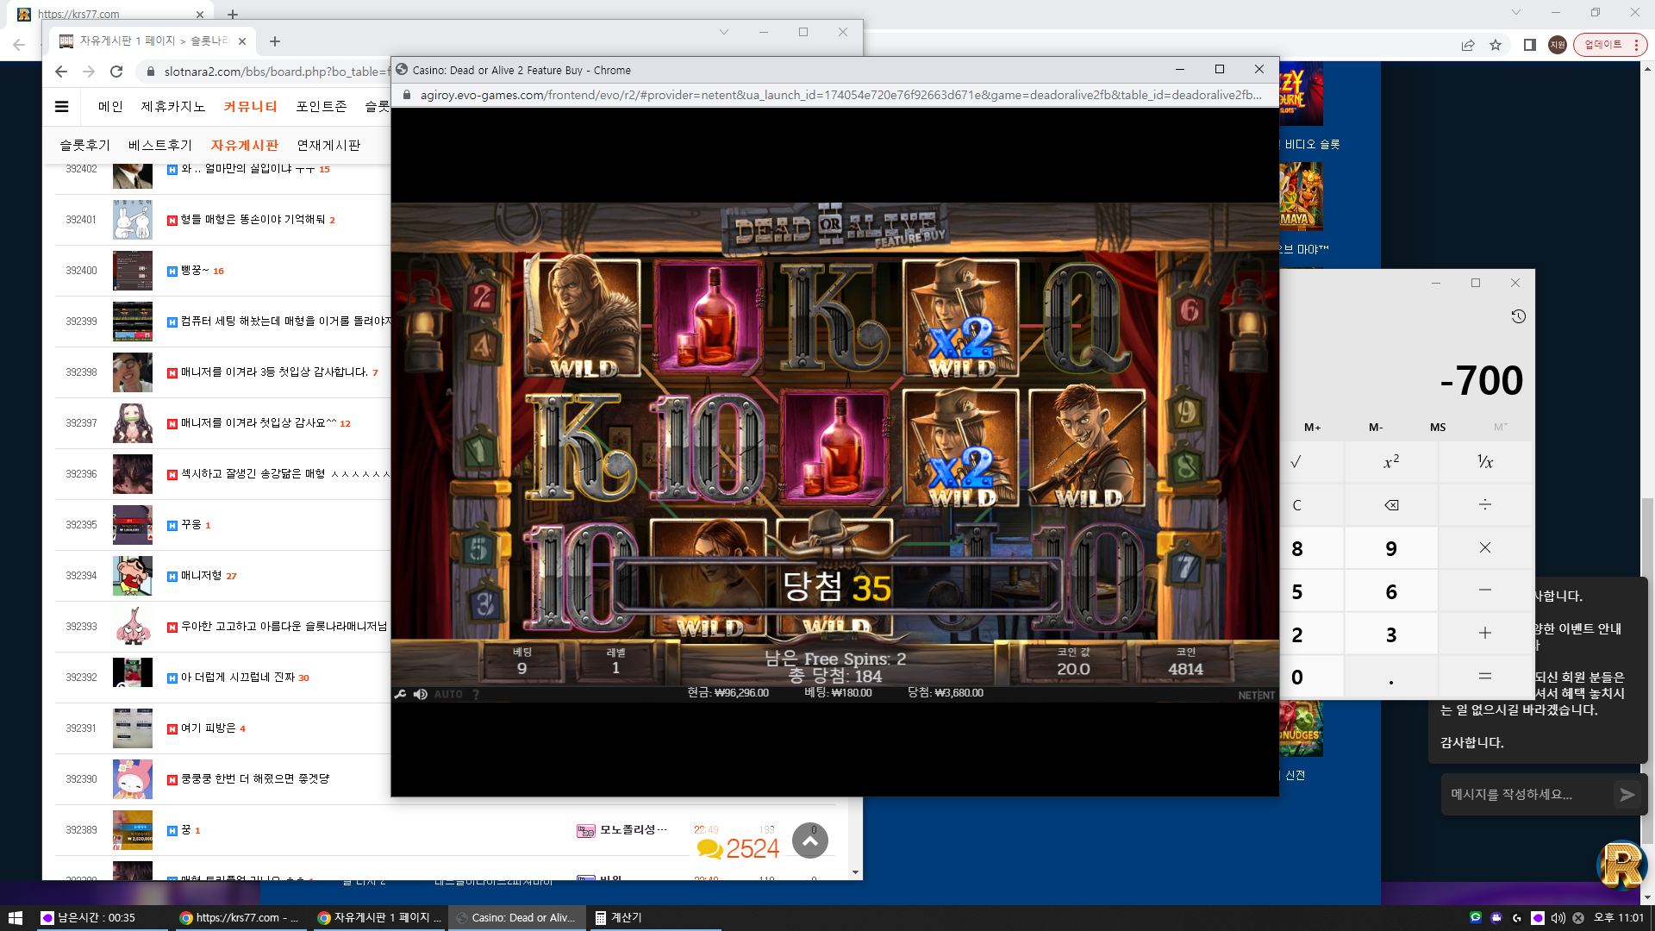Screen dimensions: 1655x931
Task: Click the minus key in Calculator
Action: click(1485, 591)
